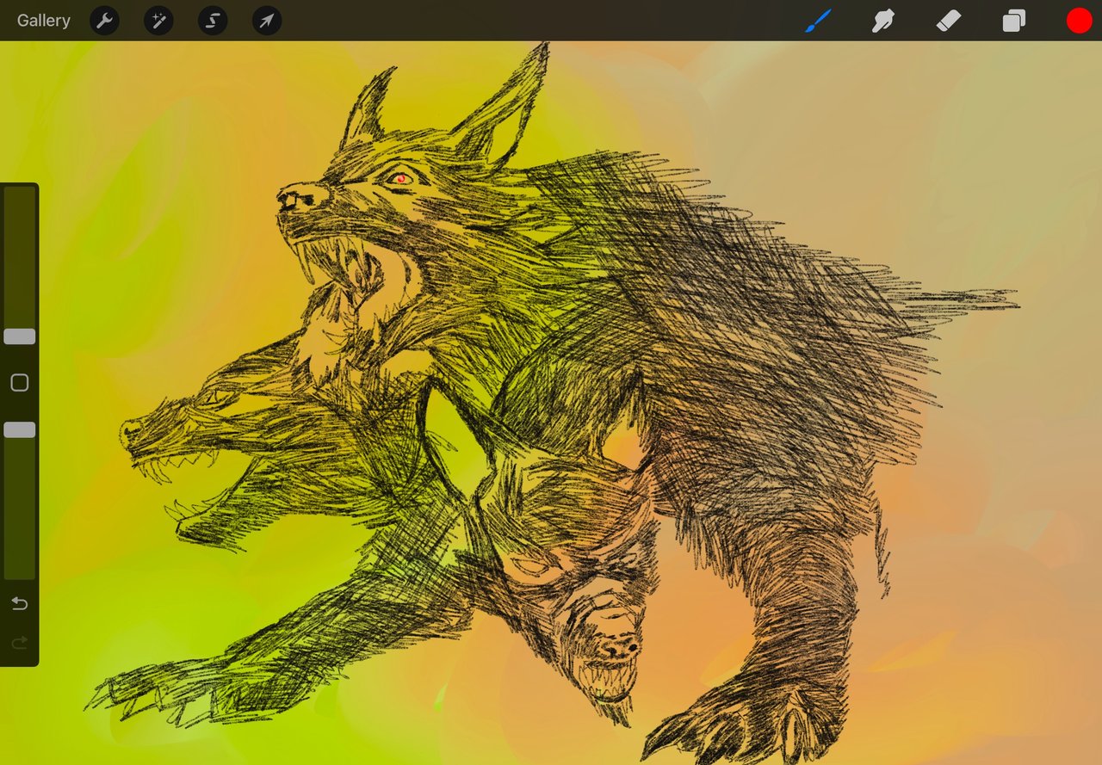Activate the Transform arrow tool
The height and width of the screenshot is (765, 1102).
pos(267,21)
